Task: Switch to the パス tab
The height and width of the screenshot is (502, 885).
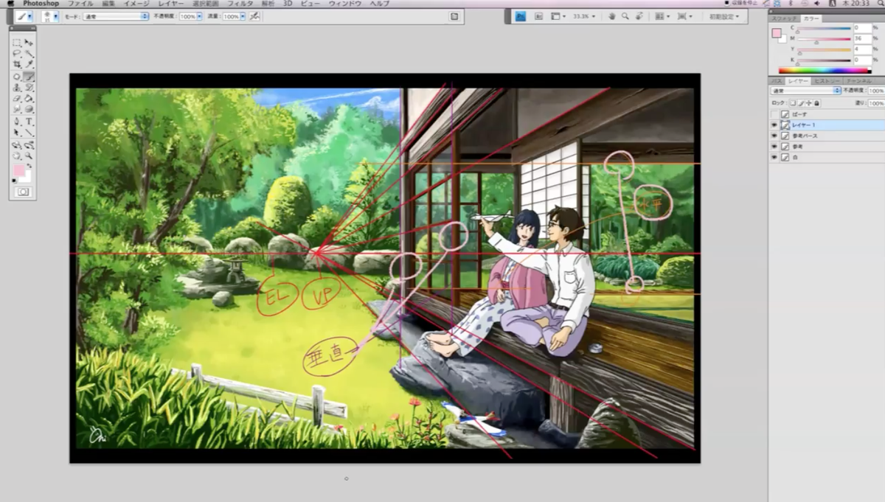Action: [777, 81]
